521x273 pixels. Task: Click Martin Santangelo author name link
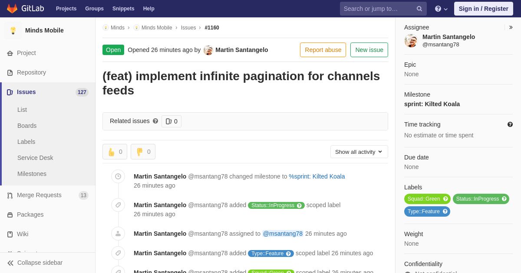(x=242, y=50)
